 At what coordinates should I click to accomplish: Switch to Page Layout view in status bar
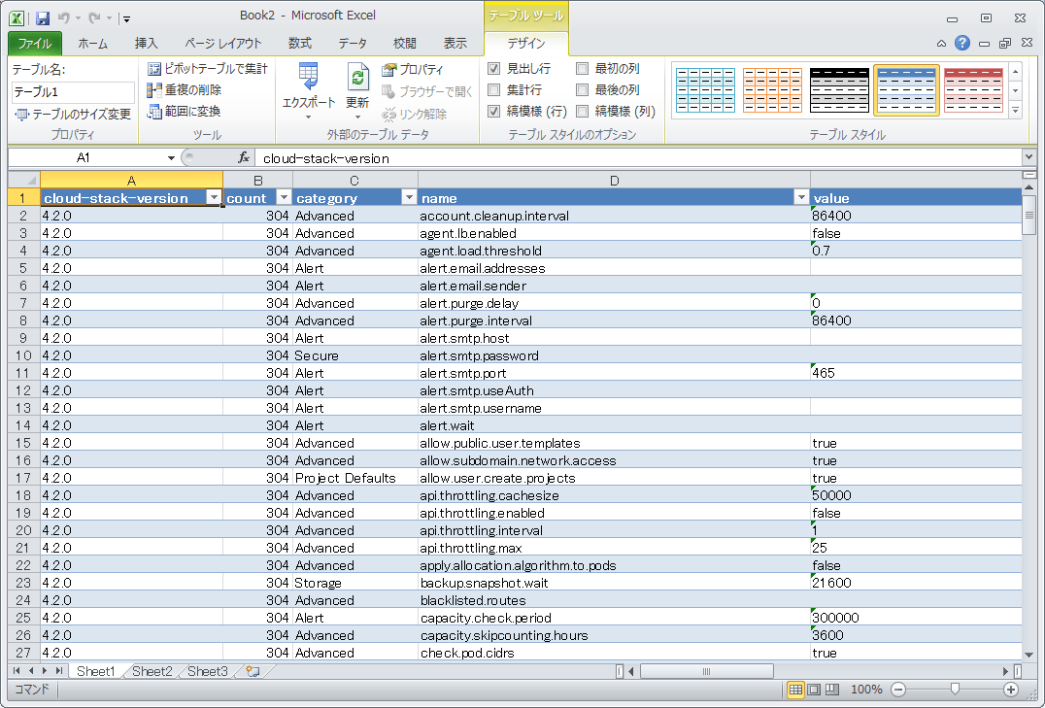(814, 690)
